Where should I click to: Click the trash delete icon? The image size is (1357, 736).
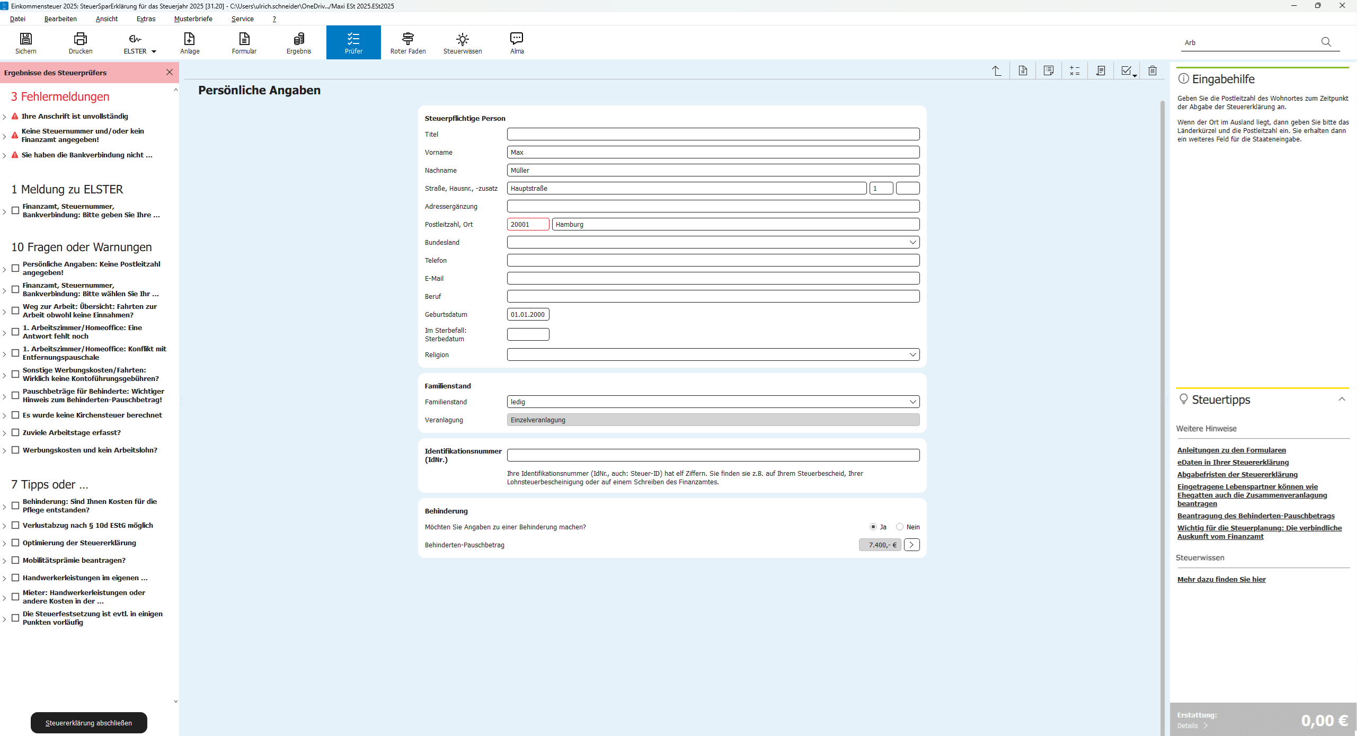pyautogui.click(x=1152, y=70)
